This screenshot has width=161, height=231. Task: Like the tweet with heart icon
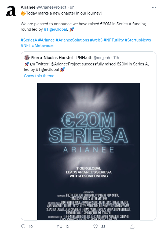coord(96,226)
